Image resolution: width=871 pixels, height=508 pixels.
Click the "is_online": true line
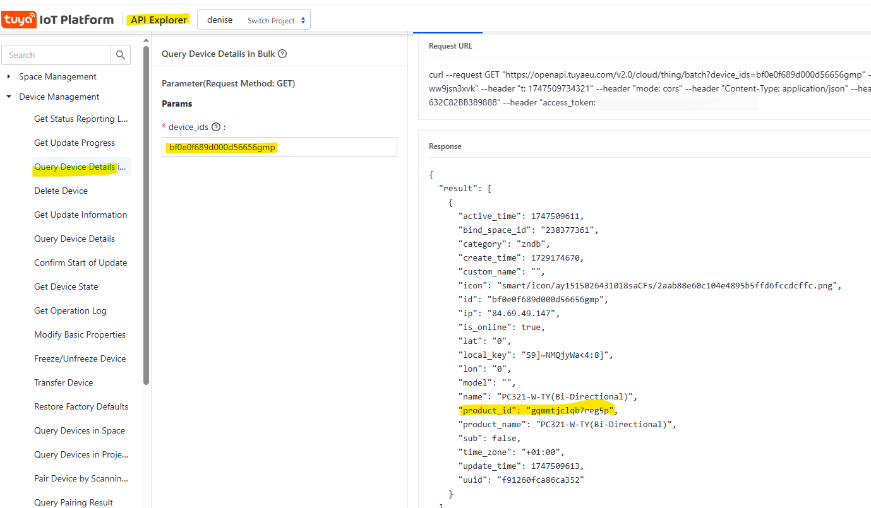point(502,327)
